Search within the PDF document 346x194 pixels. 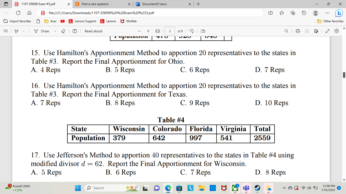click(x=286, y=31)
